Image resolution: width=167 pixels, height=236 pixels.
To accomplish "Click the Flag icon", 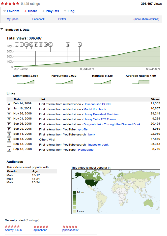I will pos(65,11).
